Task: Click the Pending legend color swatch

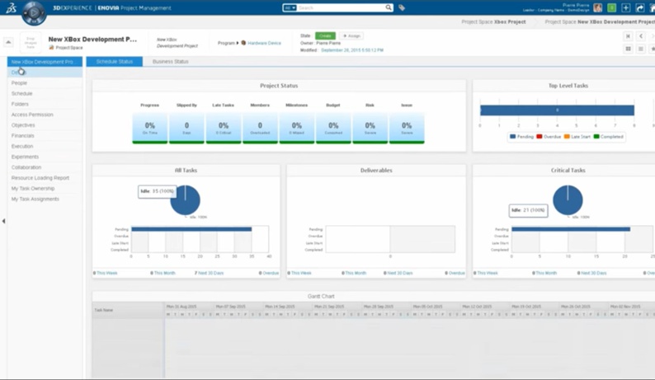Action: coord(512,137)
